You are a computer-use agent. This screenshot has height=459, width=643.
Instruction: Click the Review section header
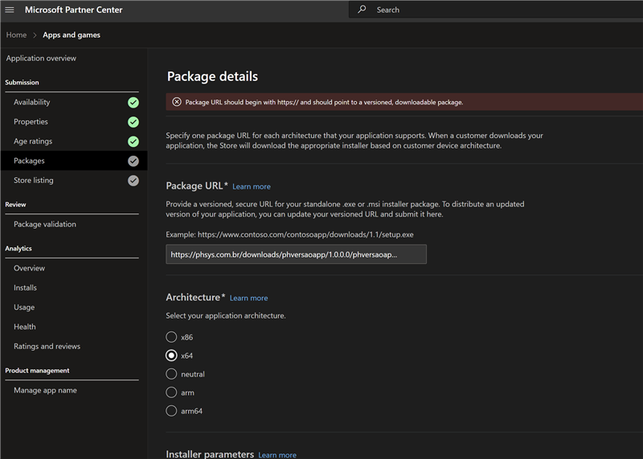pyautogui.click(x=15, y=205)
